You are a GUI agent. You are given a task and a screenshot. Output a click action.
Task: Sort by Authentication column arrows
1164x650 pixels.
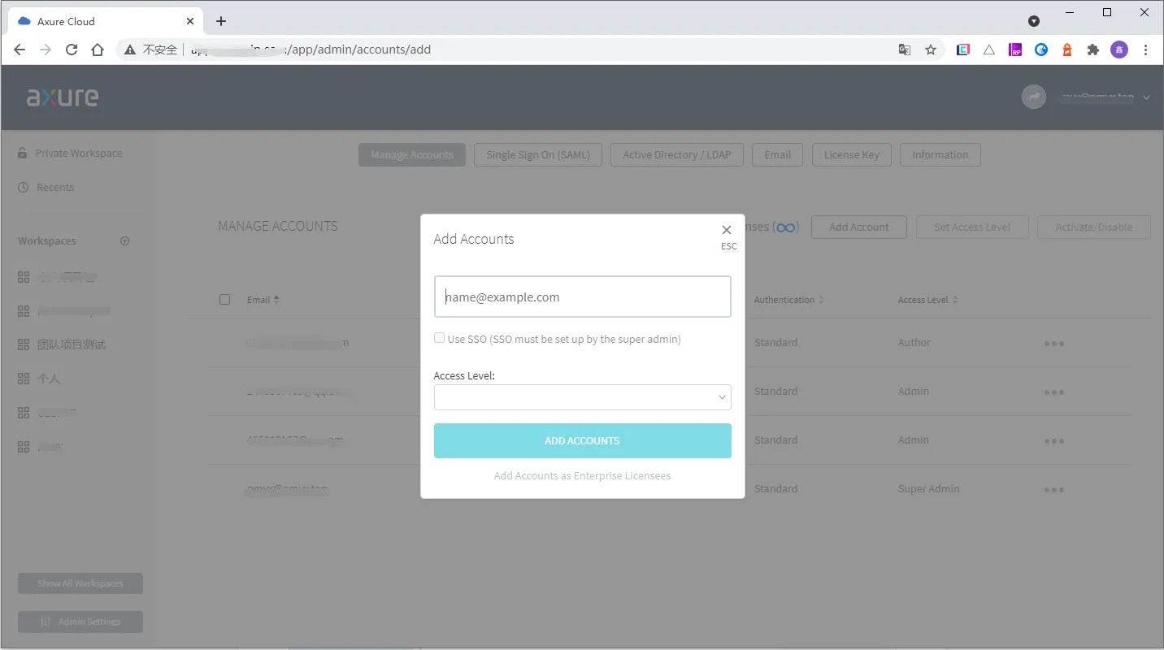coord(821,300)
